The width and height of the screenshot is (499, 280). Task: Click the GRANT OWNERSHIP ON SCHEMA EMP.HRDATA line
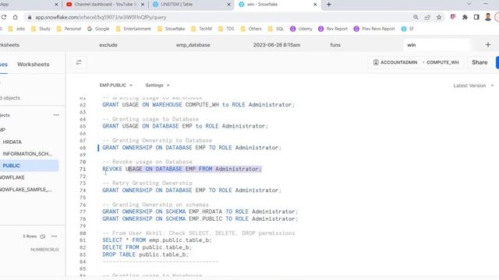point(200,212)
